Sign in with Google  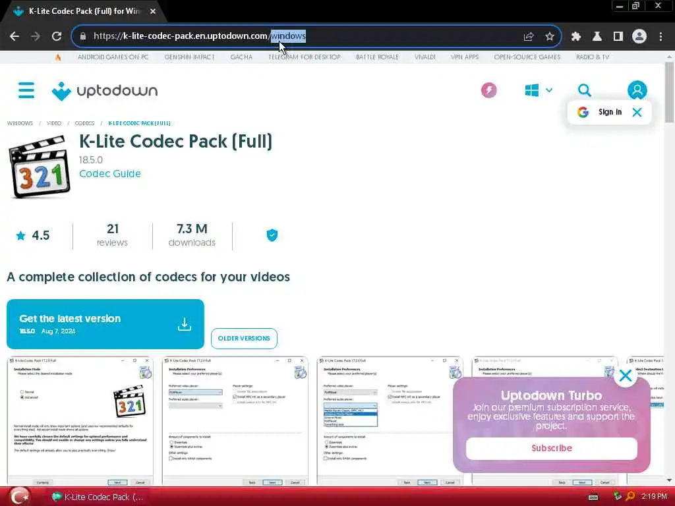(600, 112)
